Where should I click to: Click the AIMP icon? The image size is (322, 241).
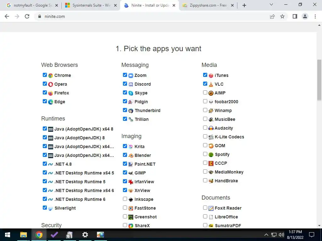[211, 93]
